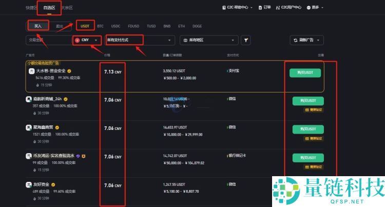
Task: Select the ETH coin tab
Action: point(181,26)
